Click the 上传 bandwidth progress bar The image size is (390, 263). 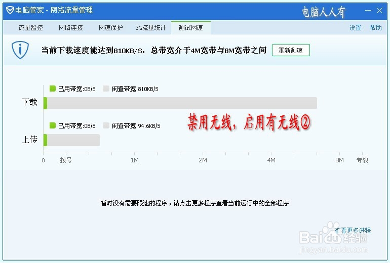71,140
